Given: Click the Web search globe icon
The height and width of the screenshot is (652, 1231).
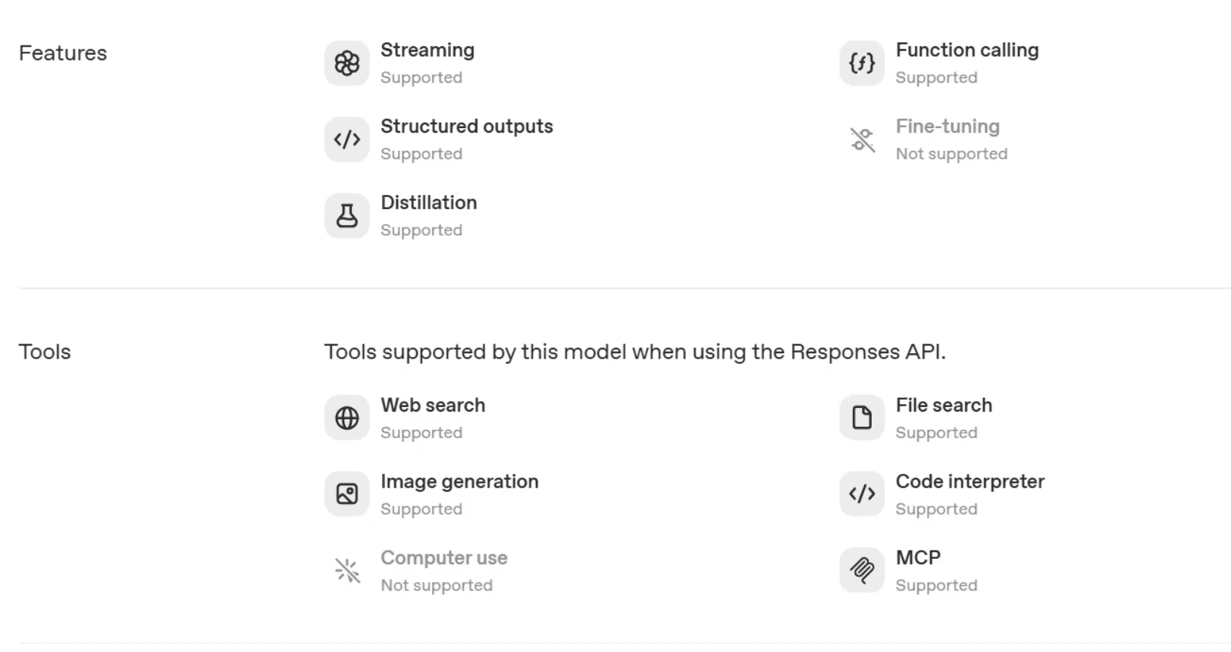Looking at the screenshot, I should click(347, 418).
